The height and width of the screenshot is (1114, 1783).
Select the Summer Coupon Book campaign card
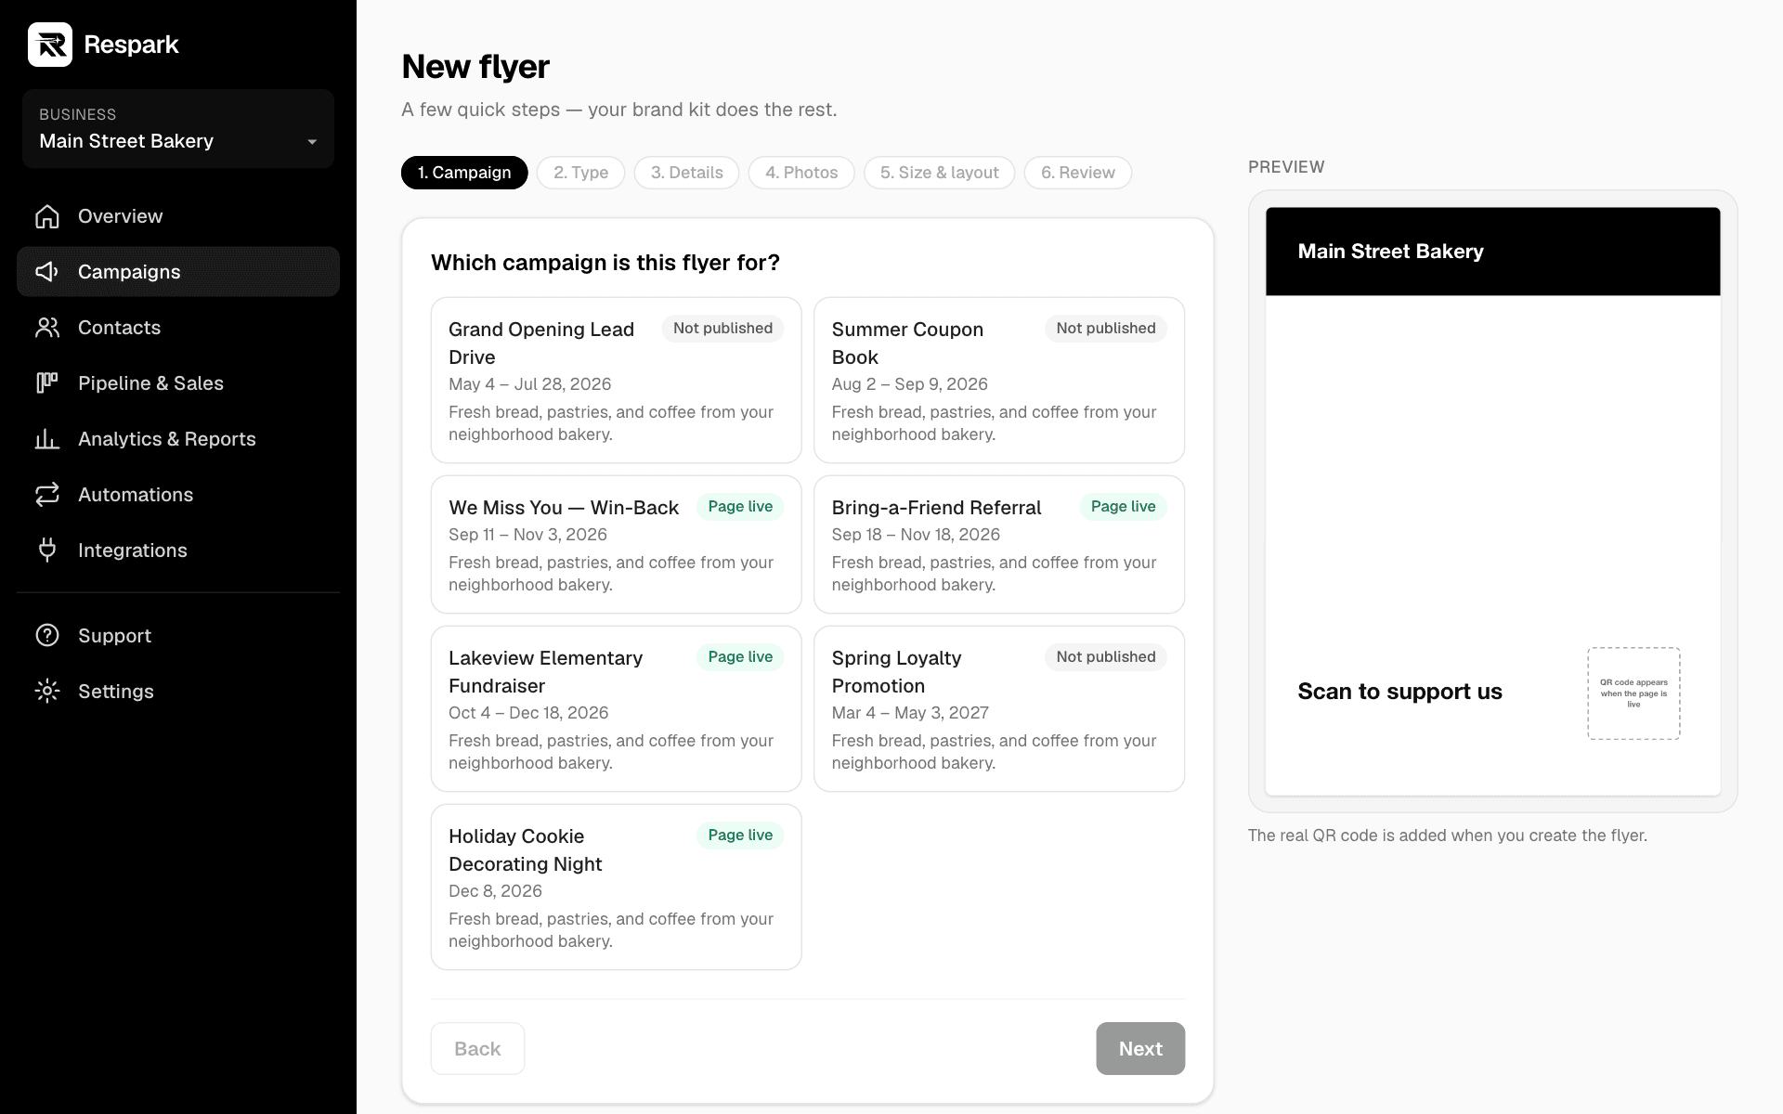click(999, 381)
